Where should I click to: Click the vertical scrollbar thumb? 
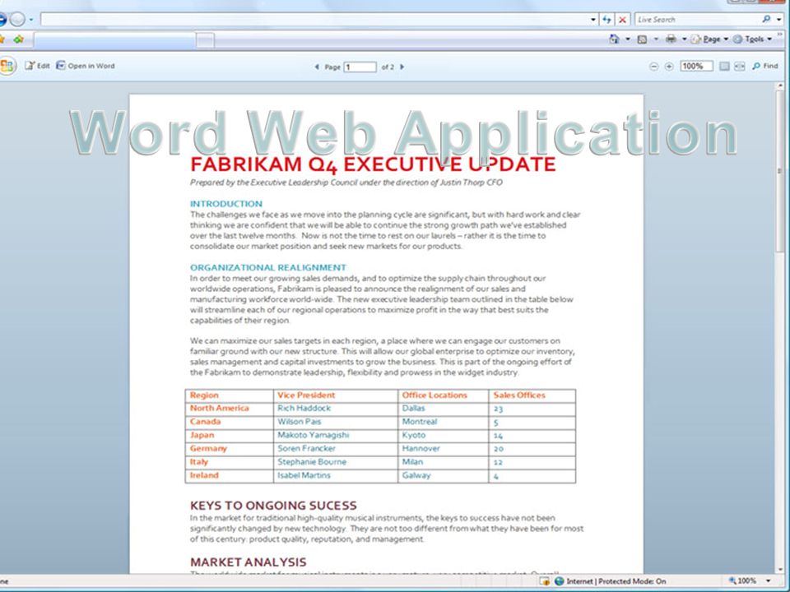pos(780,171)
